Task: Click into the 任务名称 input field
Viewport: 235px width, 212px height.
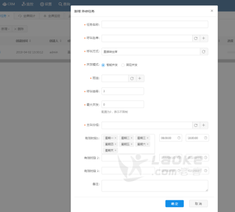Action: coord(155,25)
